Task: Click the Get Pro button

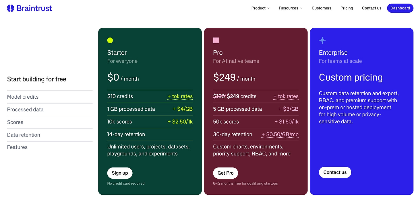Action: coord(225,173)
